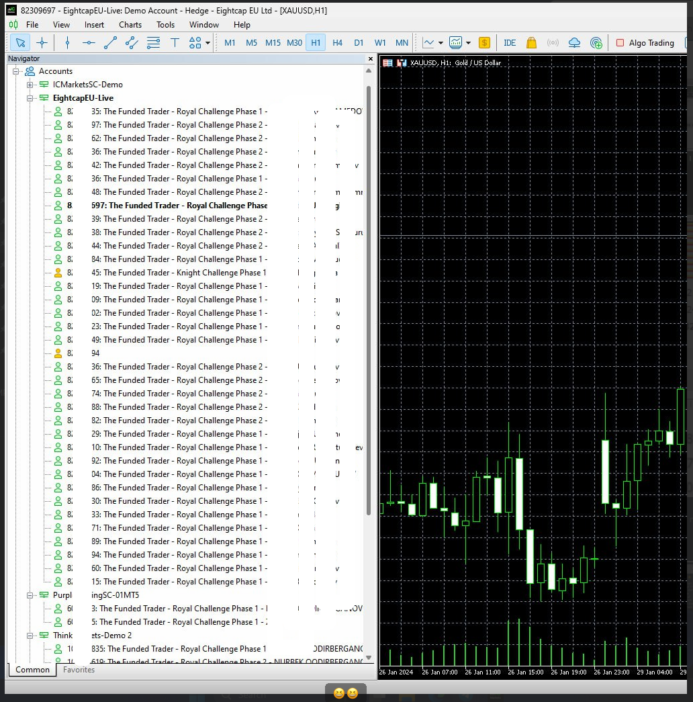The height and width of the screenshot is (702, 693).
Task: Close the Navigator panel
Action: [370, 58]
